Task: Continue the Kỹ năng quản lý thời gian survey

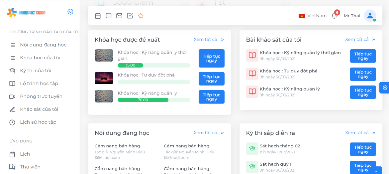Action: (x=363, y=56)
